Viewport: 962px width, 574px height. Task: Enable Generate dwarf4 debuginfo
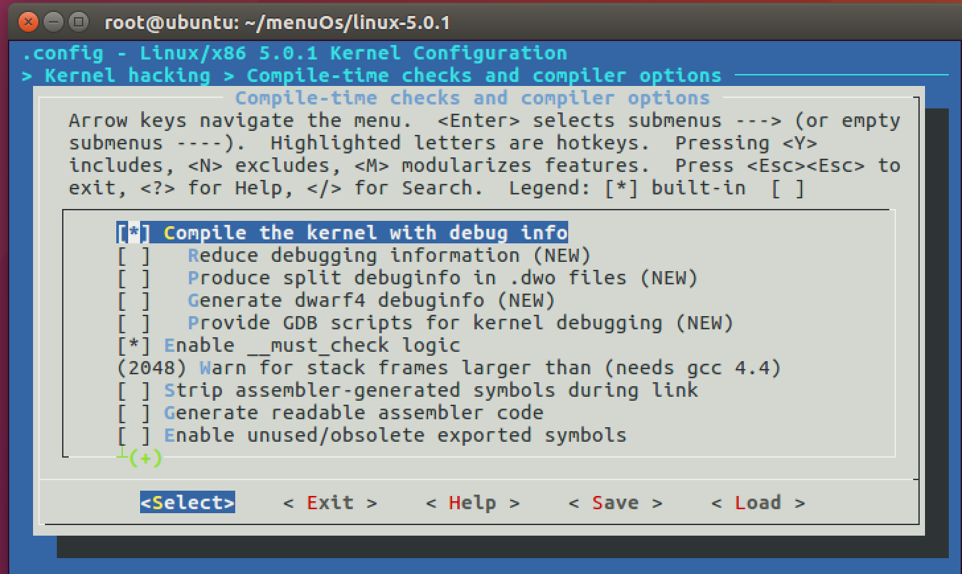point(134,300)
